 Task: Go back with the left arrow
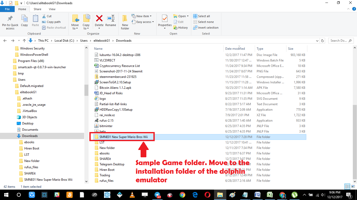click(5, 41)
